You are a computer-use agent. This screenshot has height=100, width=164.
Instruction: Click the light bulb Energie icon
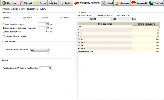36,3
